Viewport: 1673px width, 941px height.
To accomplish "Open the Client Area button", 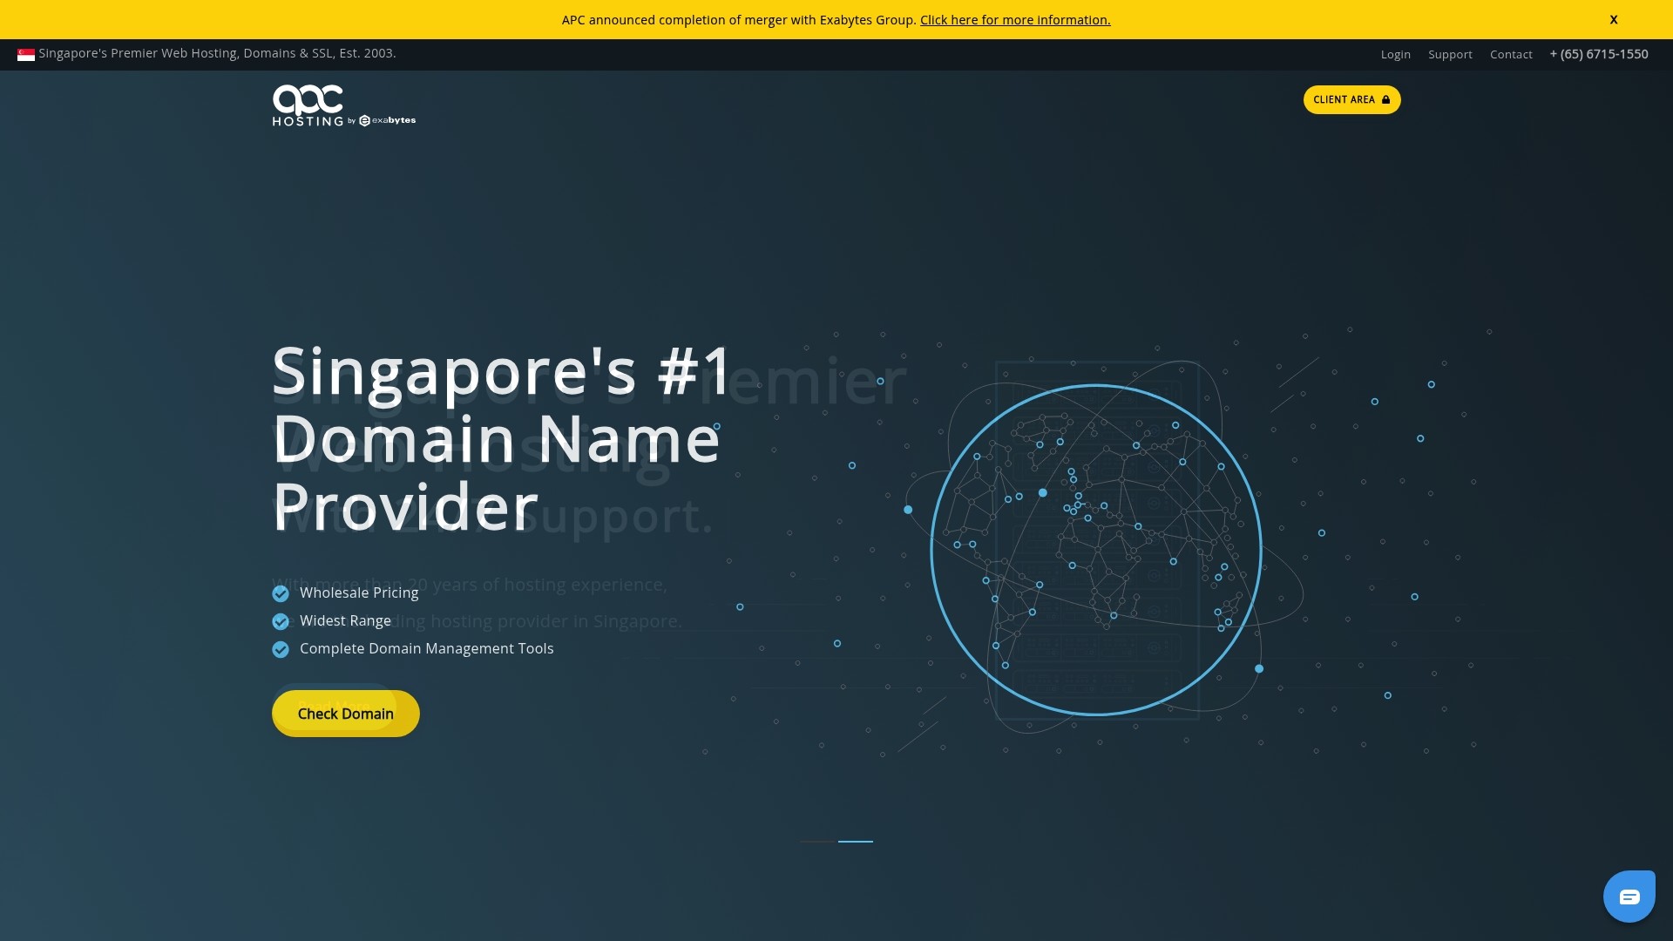I will pyautogui.click(x=1351, y=99).
